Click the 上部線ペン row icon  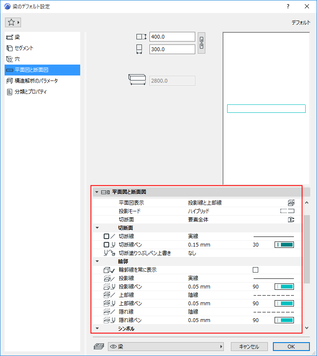click(x=110, y=303)
